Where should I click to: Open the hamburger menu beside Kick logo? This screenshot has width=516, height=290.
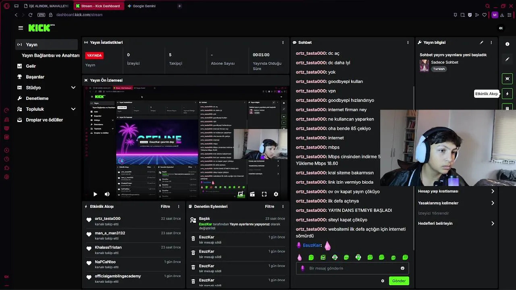pyautogui.click(x=21, y=28)
